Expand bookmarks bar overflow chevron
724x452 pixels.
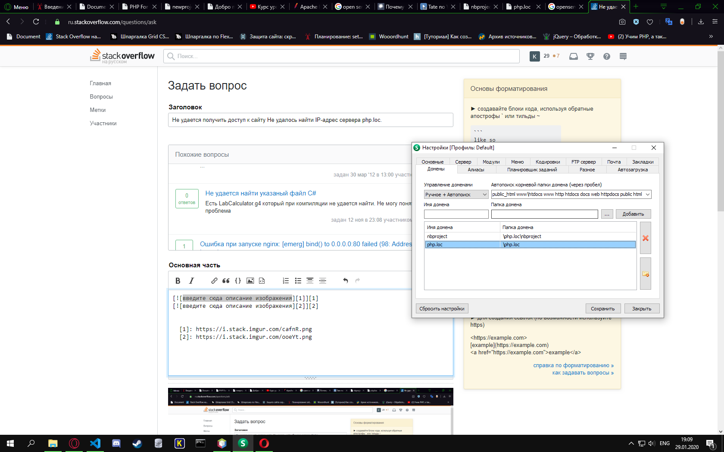pyautogui.click(x=711, y=37)
